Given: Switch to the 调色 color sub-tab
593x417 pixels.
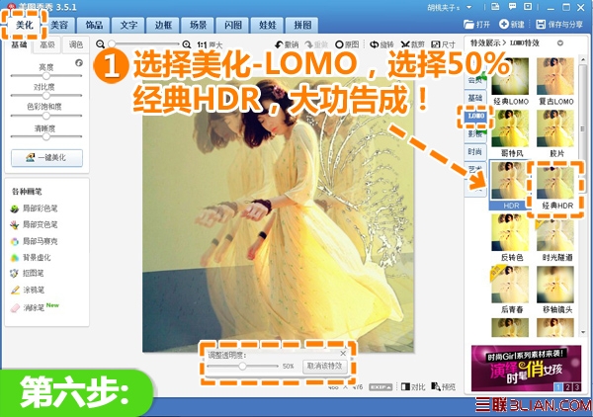Looking at the screenshot, I should pyautogui.click(x=76, y=44).
